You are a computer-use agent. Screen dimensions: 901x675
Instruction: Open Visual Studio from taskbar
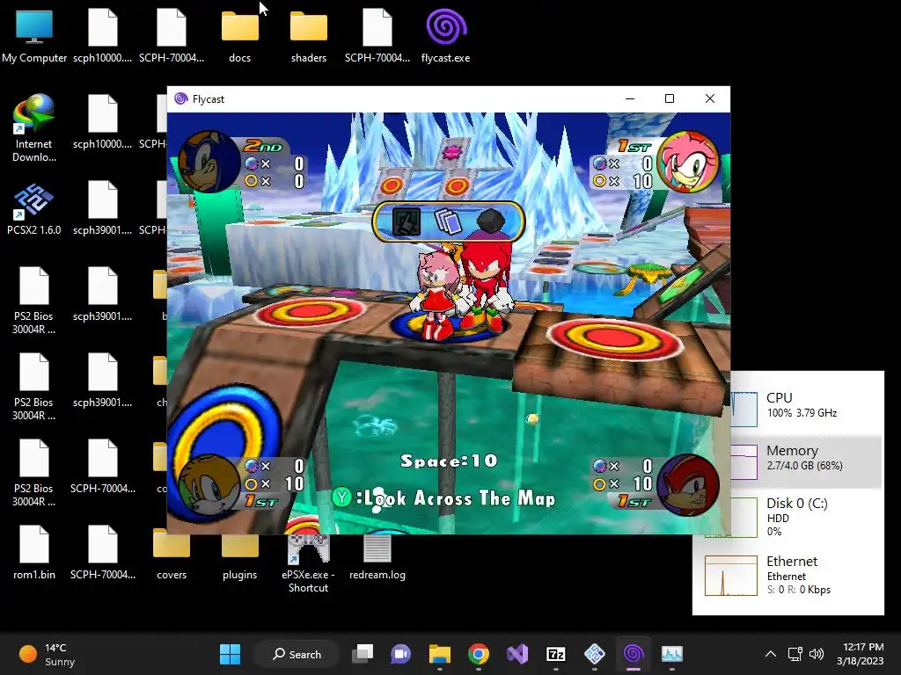coord(517,654)
